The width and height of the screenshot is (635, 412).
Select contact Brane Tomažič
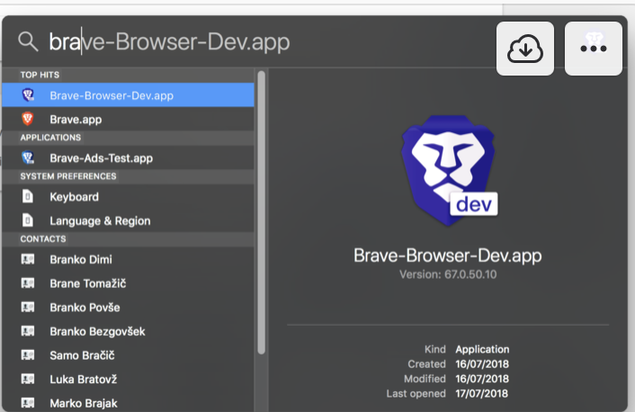click(x=128, y=283)
